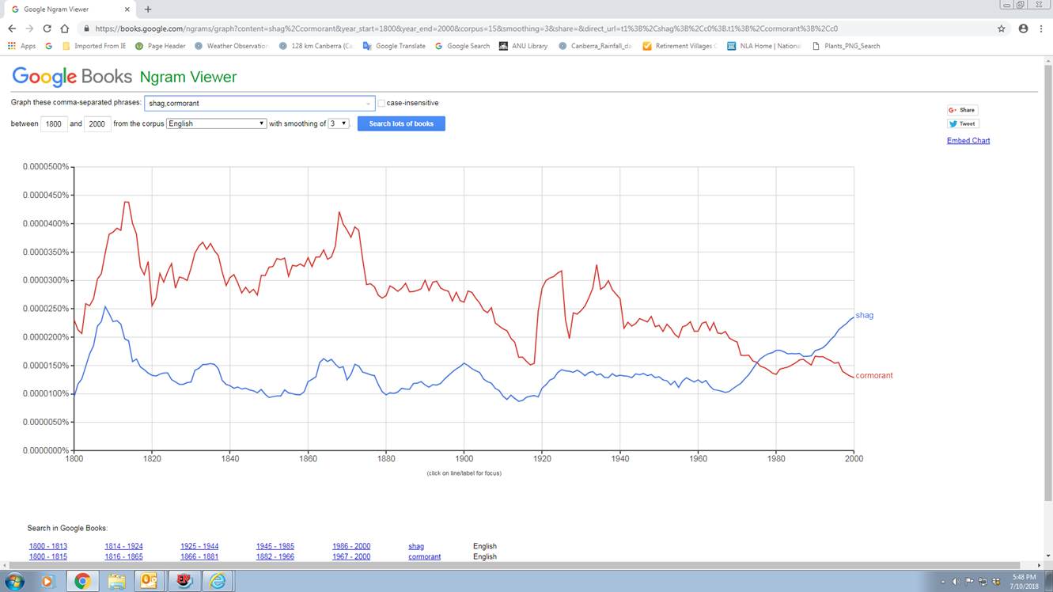The height and width of the screenshot is (592, 1053).
Task: Open the Google Translate bookmark
Action: [x=394, y=46]
